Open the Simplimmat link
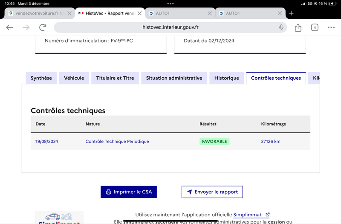 coord(251,215)
